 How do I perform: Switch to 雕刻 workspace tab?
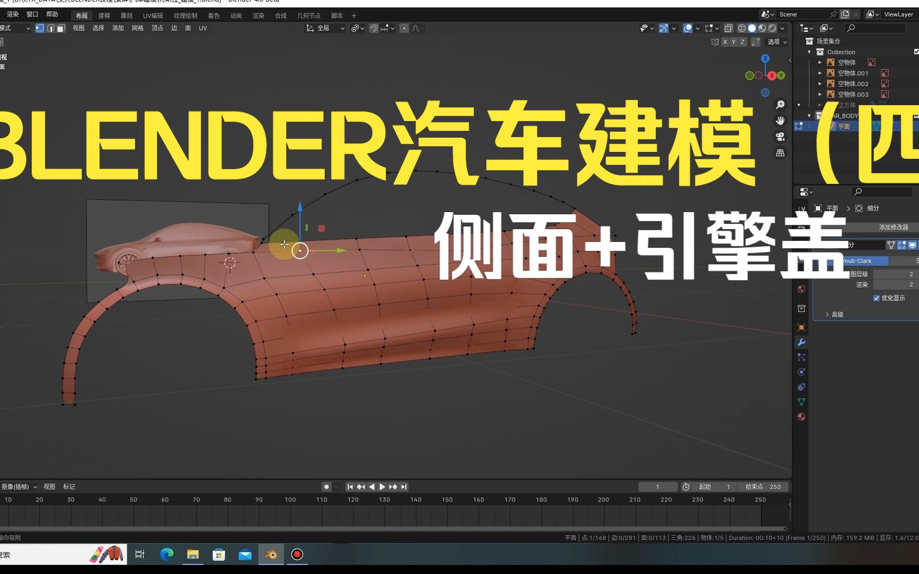(x=127, y=16)
